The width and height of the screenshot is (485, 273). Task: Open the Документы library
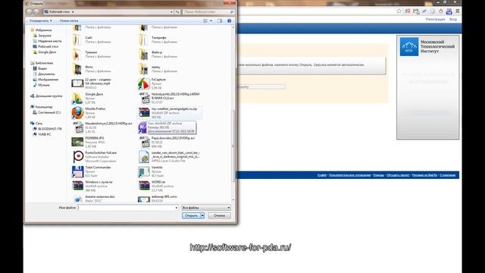pyautogui.click(x=44, y=74)
